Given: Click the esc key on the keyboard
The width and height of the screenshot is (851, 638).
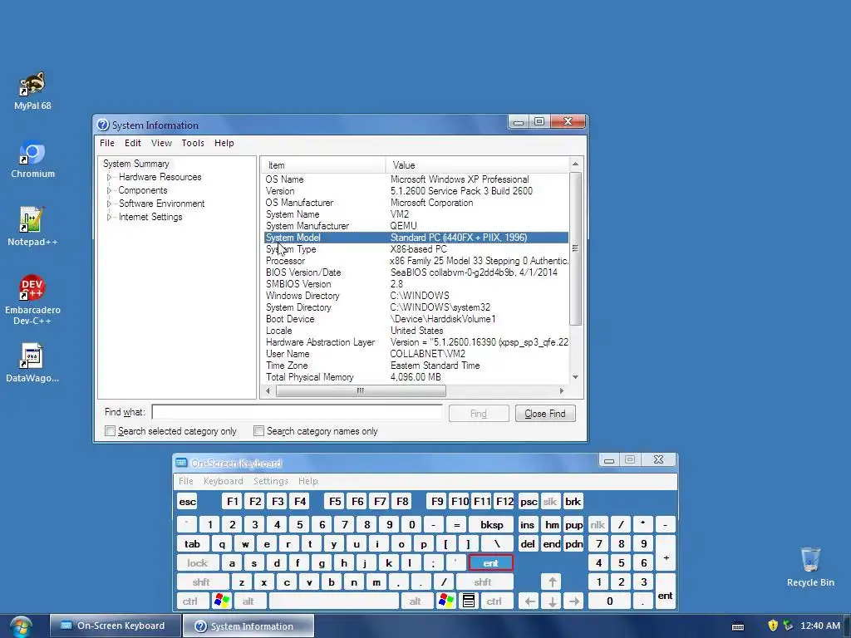Looking at the screenshot, I should [x=187, y=501].
